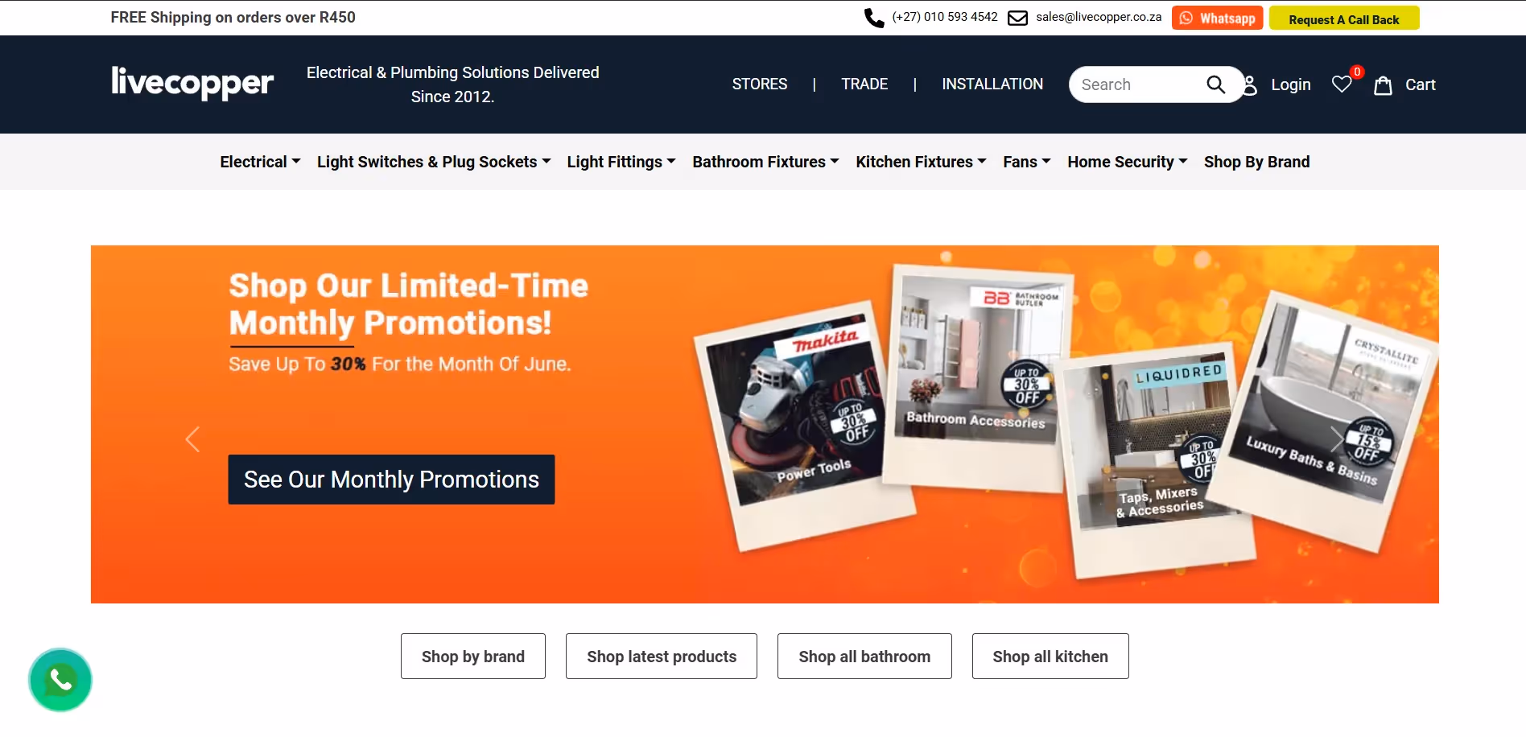Open the STORES menu item
The height and width of the screenshot is (737, 1526).
click(x=760, y=84)
